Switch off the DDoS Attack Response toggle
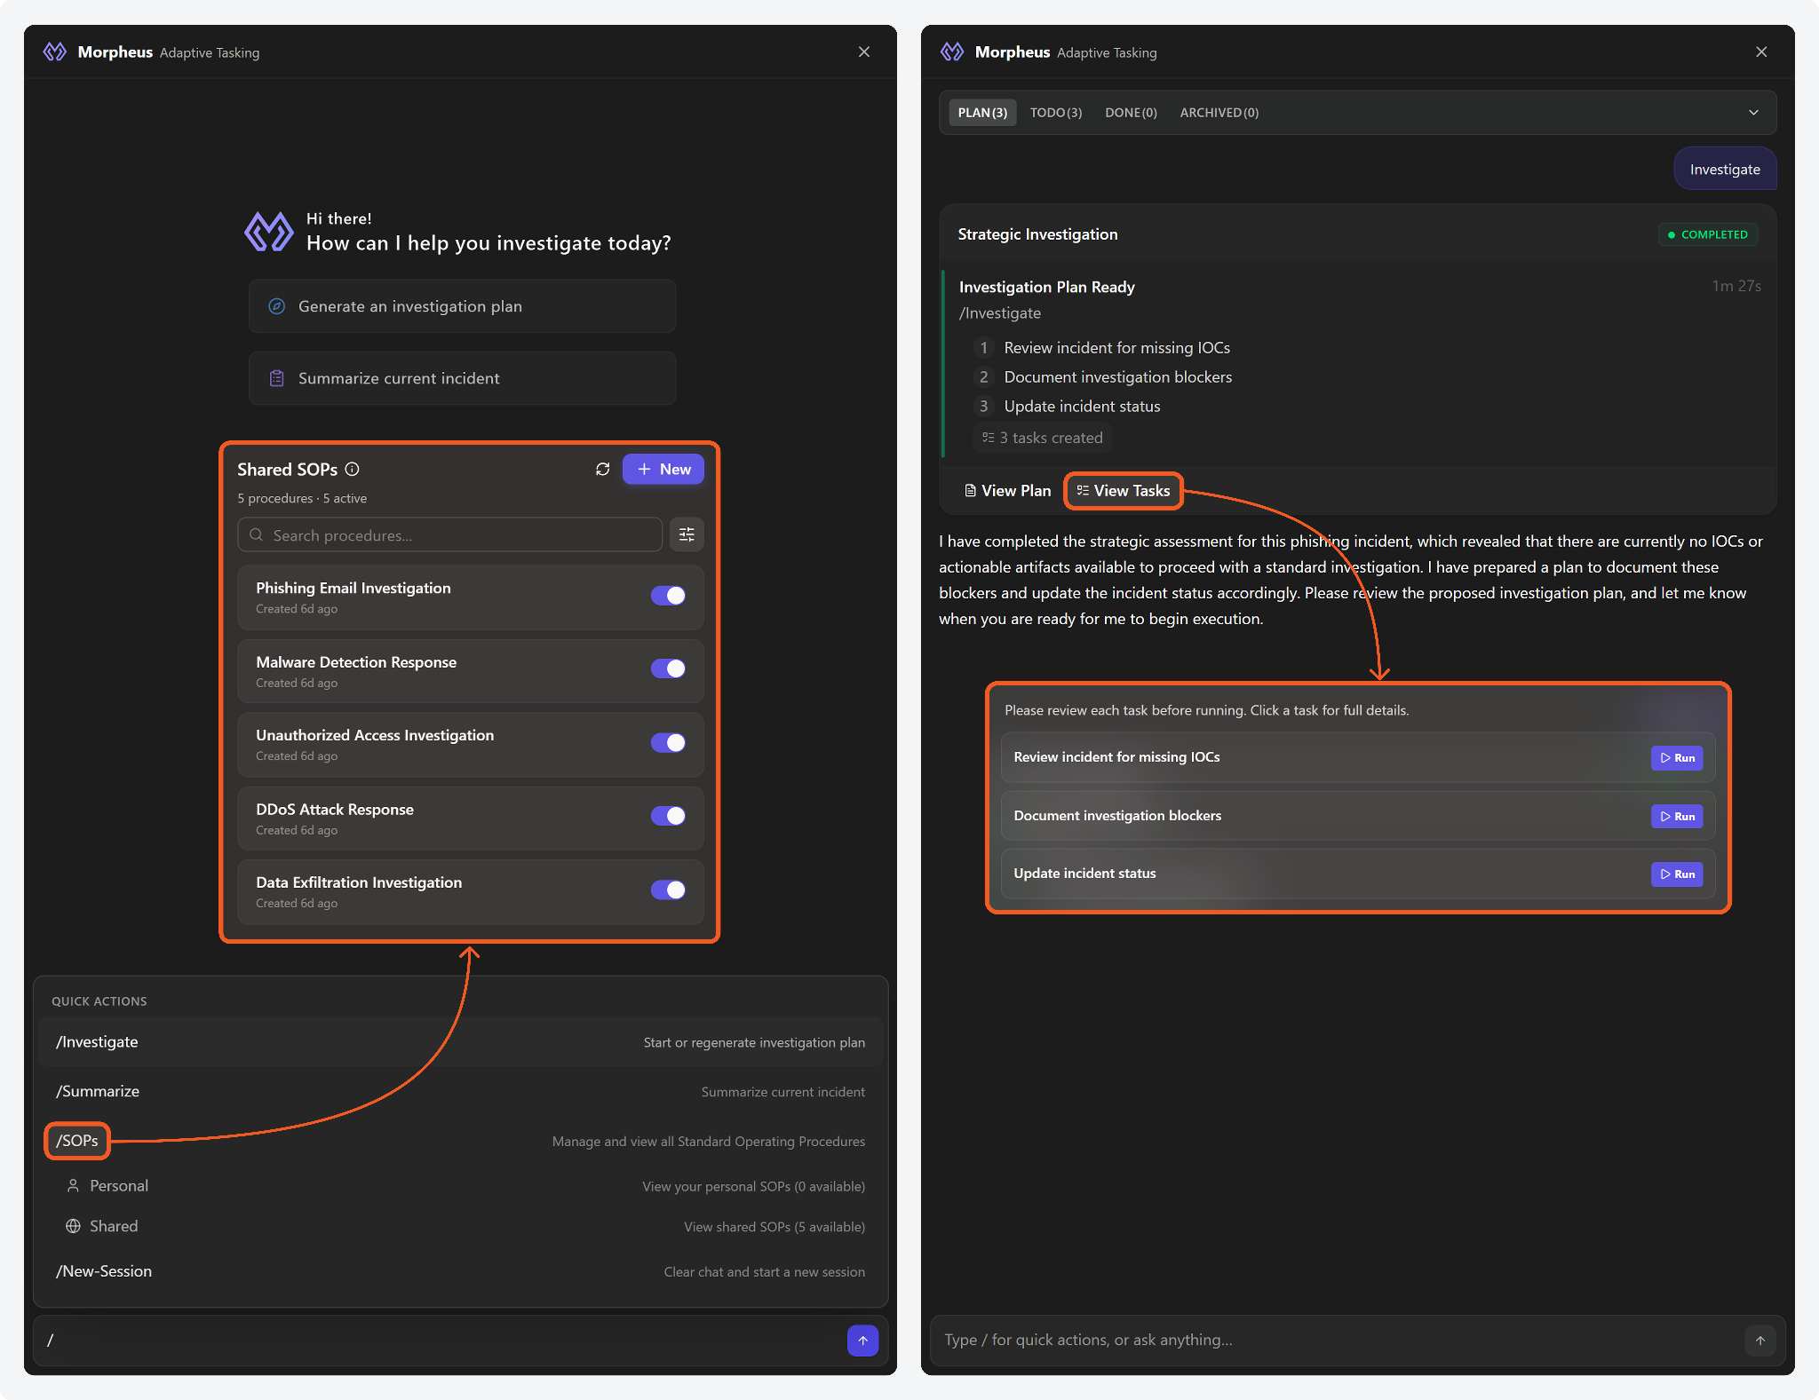Viewport: 1819px width, 1400px height. point(668,816)
